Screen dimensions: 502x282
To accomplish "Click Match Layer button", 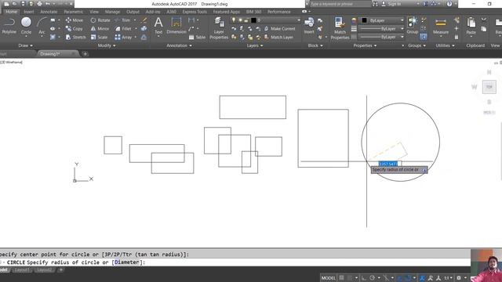I will pos(278,37).
